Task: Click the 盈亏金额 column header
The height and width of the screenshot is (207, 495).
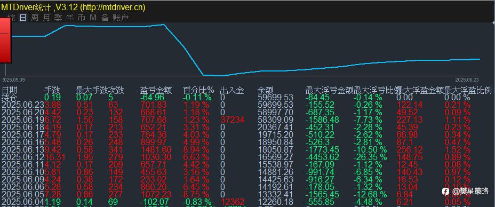Action: tap(156, 91)
